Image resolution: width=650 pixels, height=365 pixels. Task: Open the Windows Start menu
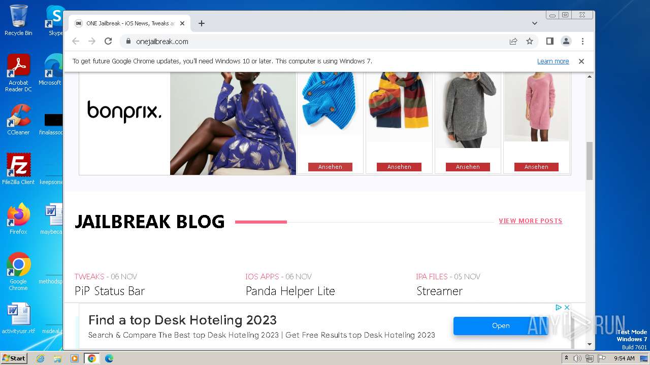click(14, 358)
